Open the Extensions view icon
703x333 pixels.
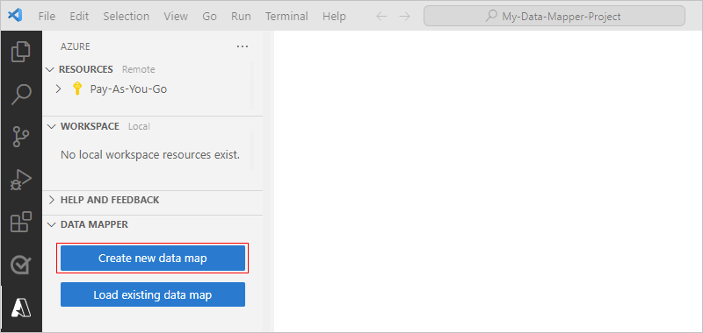coord(20,223)
